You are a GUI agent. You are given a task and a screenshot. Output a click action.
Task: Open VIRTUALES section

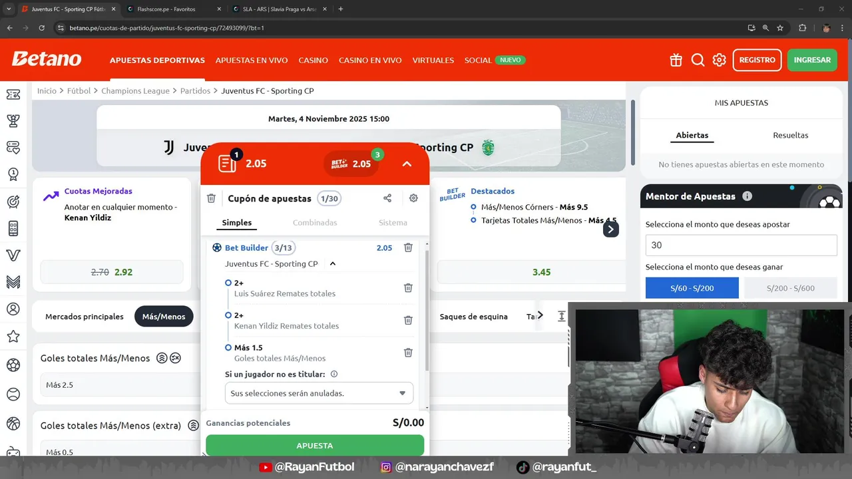pyautogui.click(x=433, y=60)
